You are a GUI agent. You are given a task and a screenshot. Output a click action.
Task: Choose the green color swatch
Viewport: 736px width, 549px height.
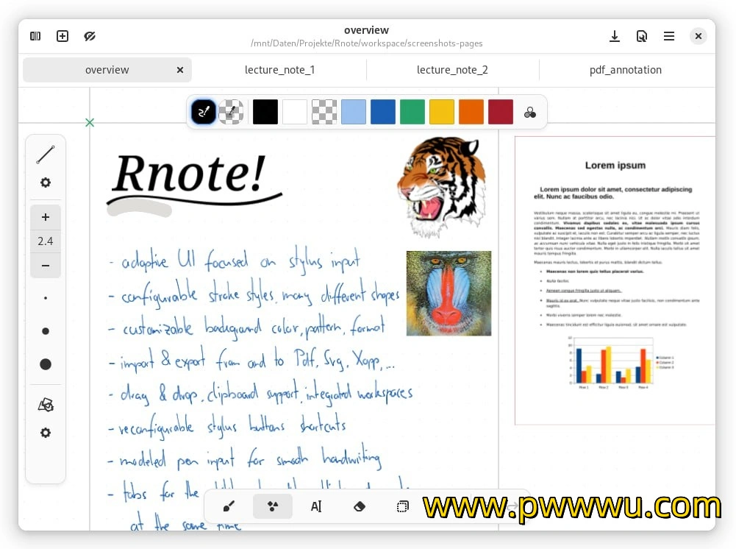pos(412,112)
